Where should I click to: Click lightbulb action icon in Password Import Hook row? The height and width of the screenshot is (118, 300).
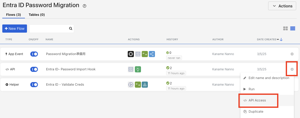(138, 69)
